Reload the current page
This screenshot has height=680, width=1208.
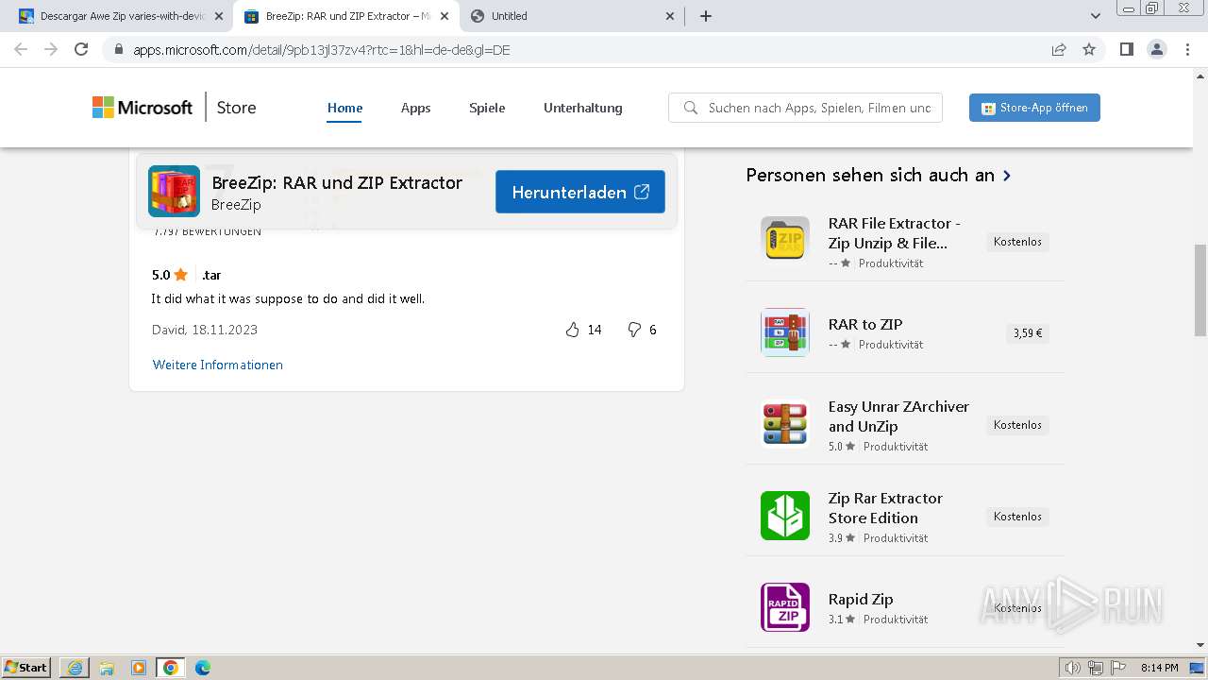pyautogui.click(x=81, y=49)
